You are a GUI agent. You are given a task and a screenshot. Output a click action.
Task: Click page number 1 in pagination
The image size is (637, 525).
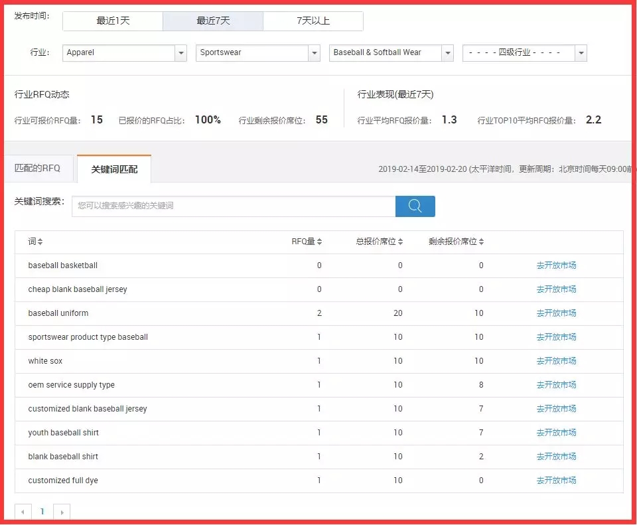pos(42,512)
